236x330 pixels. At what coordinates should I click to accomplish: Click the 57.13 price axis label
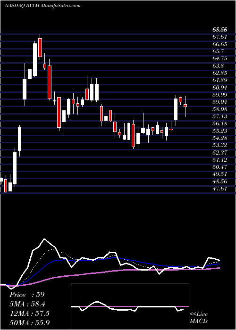coord(220,116)
